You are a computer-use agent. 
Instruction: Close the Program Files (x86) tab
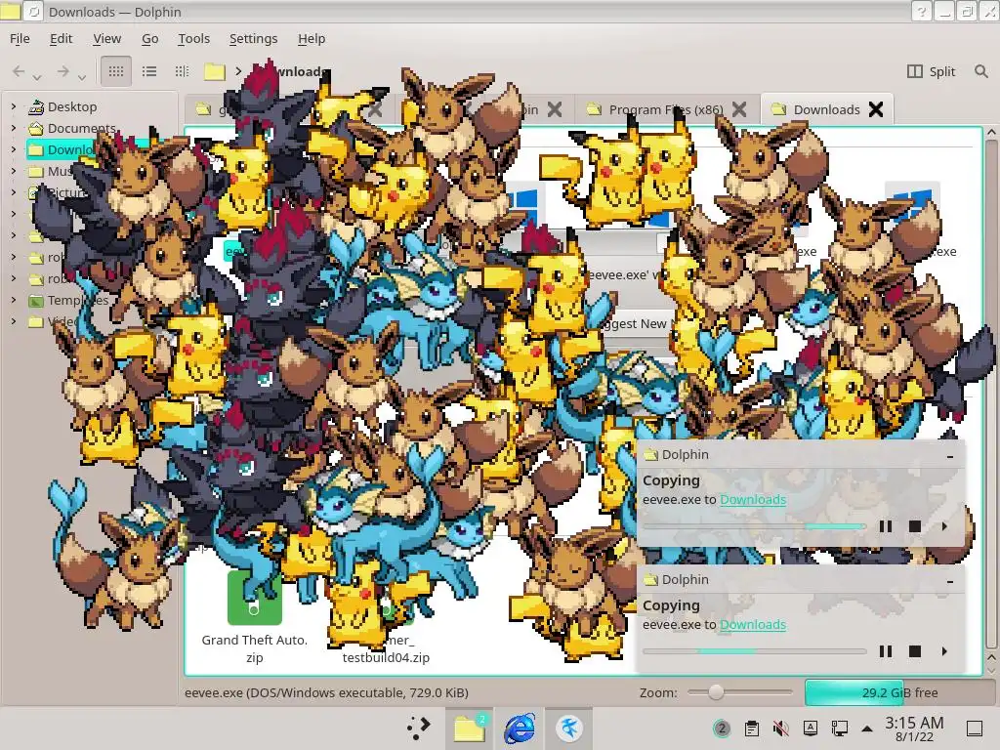click(739, 109)
